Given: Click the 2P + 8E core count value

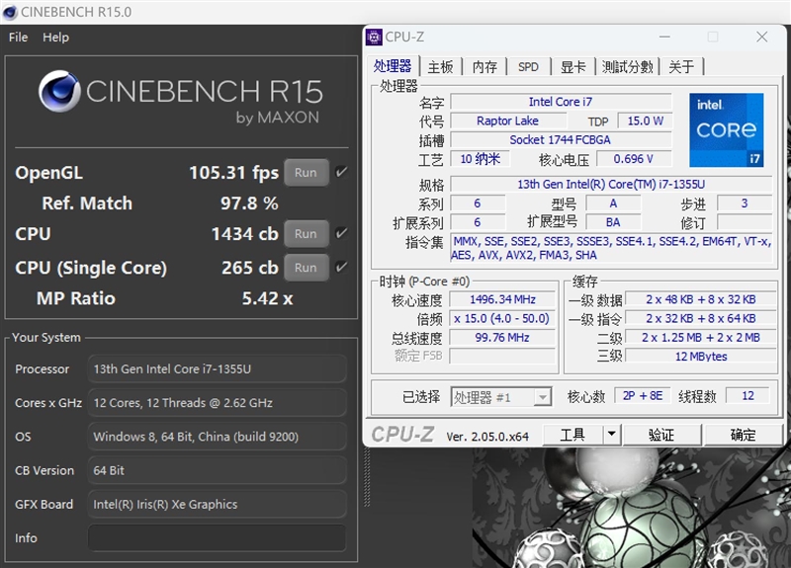Looking at the screenshot, I should pos(642,396).
